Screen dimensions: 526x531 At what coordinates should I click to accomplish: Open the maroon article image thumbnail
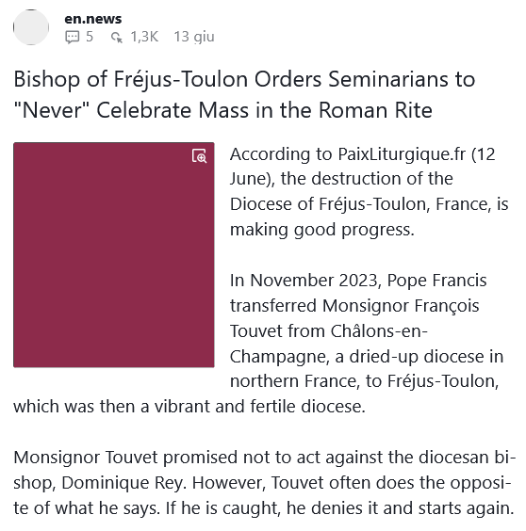114,254
